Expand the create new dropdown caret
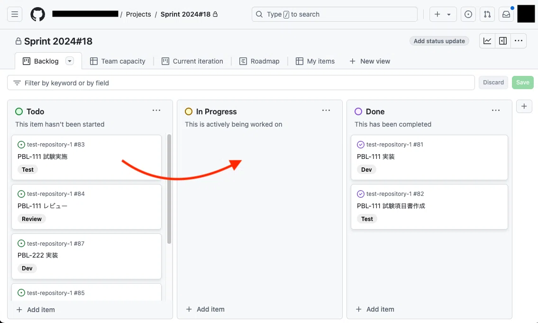The image size is (538, 323). pyautogui.click(x=449, y=14)
